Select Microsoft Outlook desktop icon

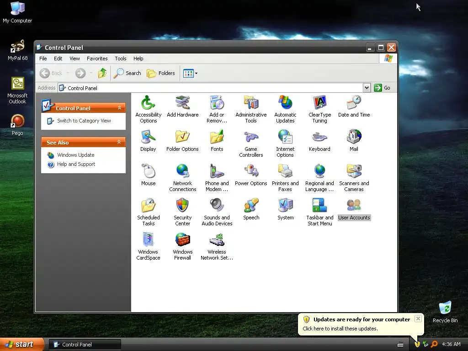17,90
